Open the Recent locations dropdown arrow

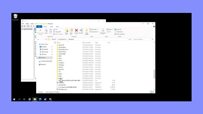click(44, 39)
